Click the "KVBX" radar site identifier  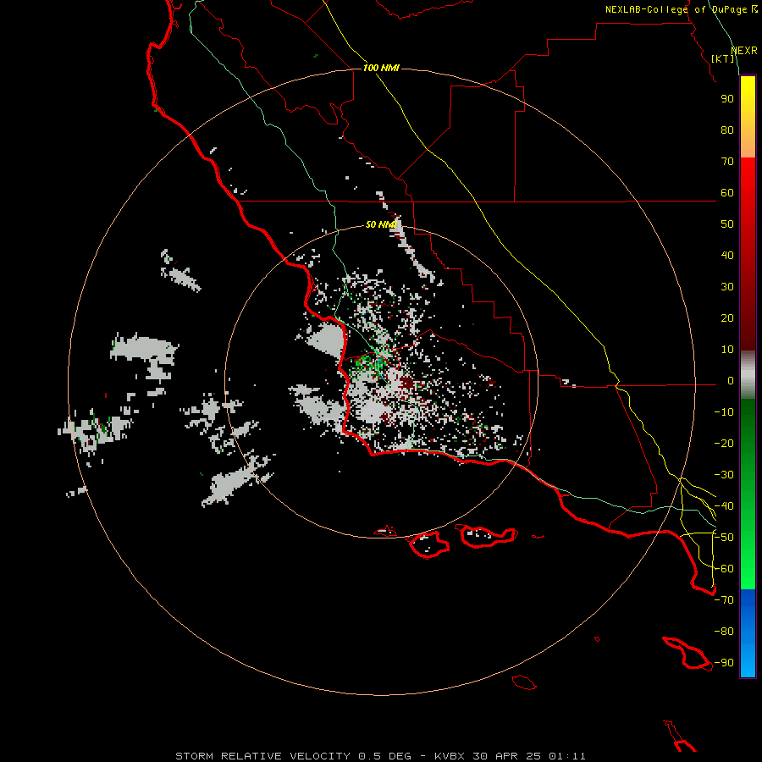(450, 756)
